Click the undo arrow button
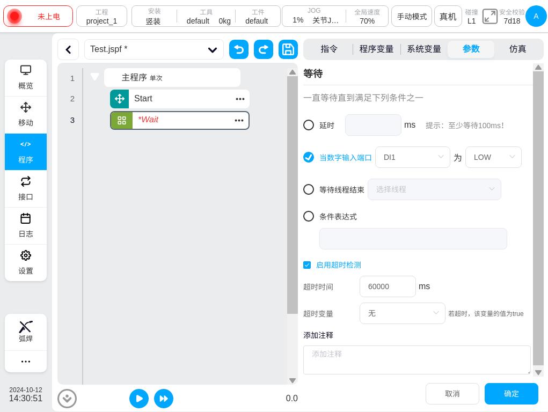The width and height of the screenshot is (548, 412). point(239,49)
